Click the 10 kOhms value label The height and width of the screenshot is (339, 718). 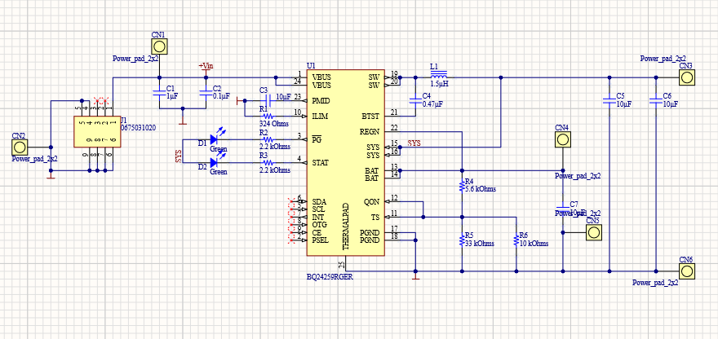coord(534,244)
